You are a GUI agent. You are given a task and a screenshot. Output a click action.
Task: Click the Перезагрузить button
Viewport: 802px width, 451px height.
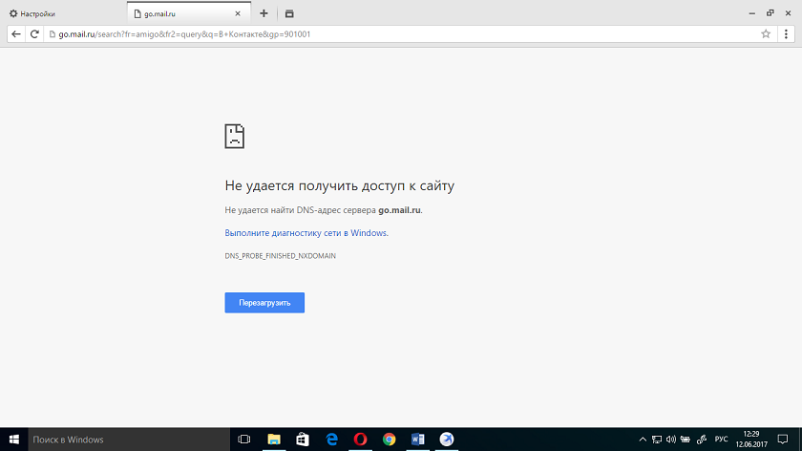(264, 303)
